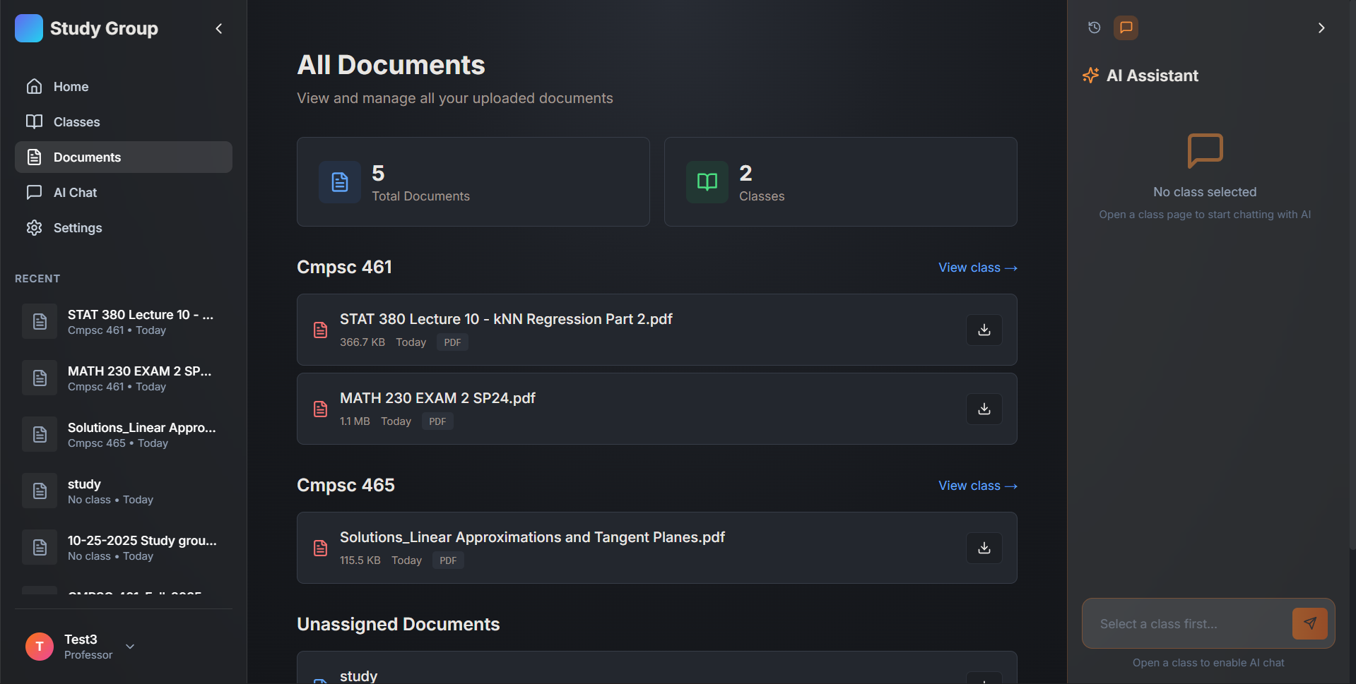Click the page scrollbar on the right edge
Screen dimensions: 1356x684
coord(1352,275)
